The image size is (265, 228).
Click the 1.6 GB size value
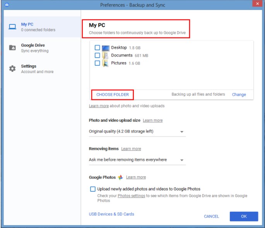pyautogui.click(x=135, y=63)
